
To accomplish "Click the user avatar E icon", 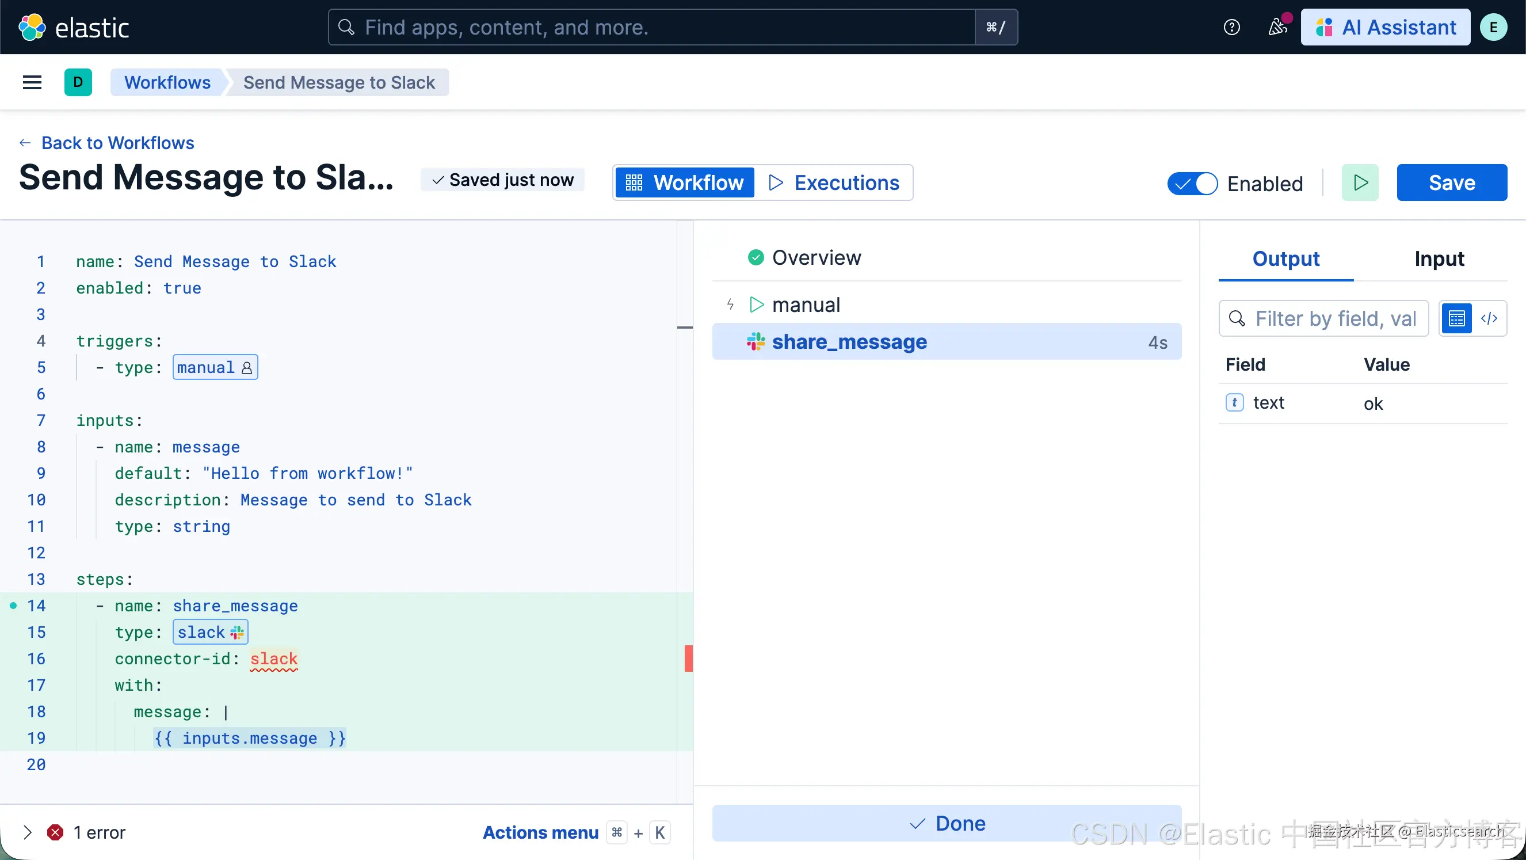I will (x=1493, y=27).
